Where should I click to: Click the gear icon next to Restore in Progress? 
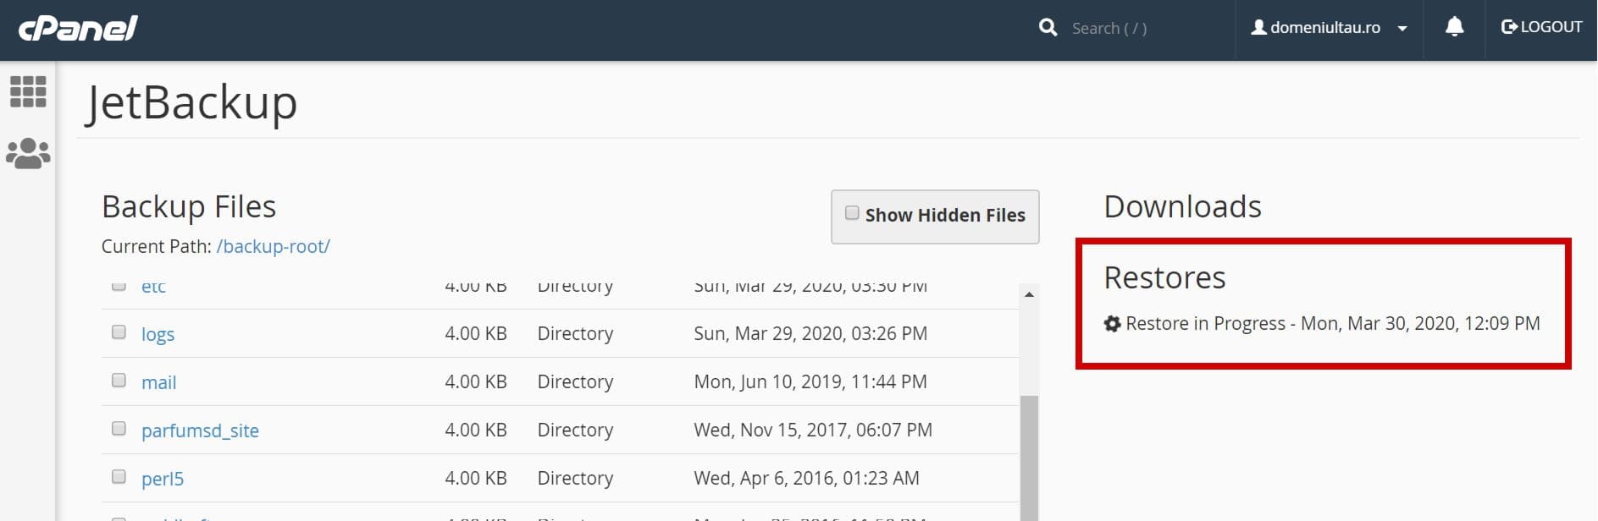[x=1112, y=324]
